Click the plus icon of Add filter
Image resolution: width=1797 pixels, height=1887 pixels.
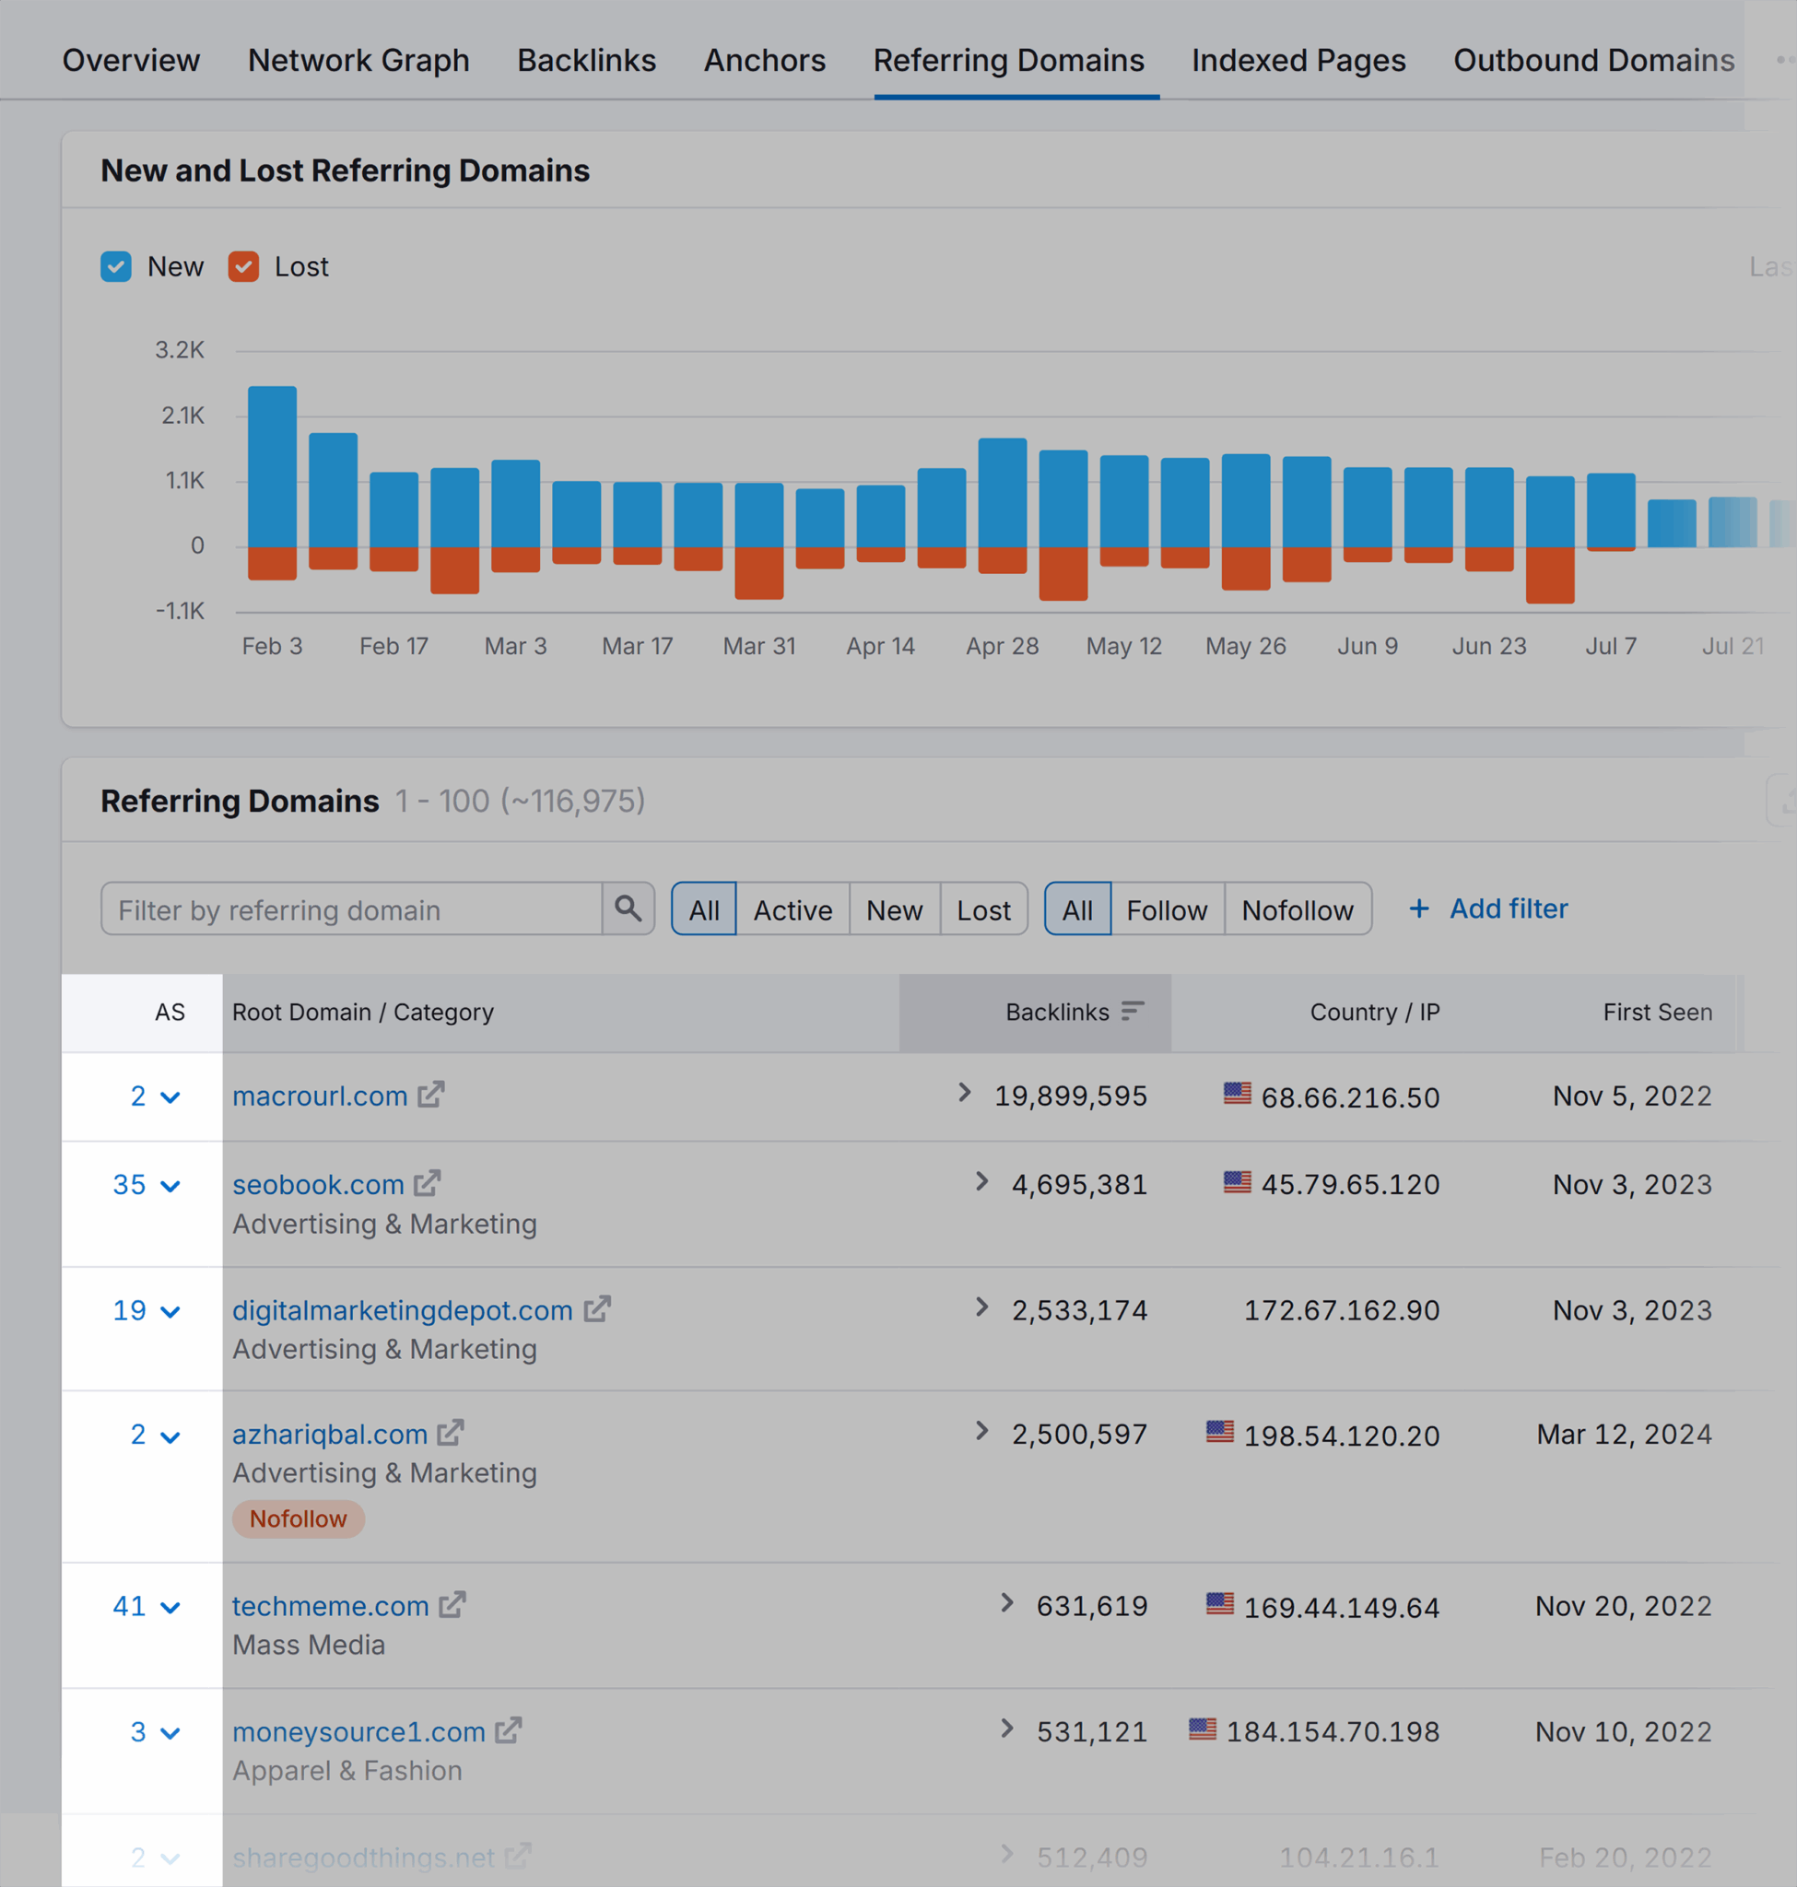click(x=1418, y=908)
